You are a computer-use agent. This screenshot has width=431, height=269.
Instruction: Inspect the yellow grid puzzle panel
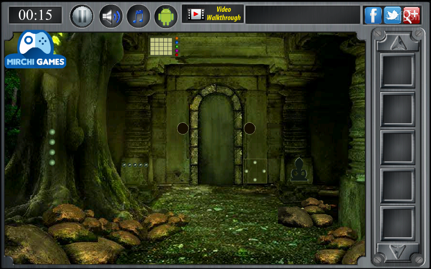(x=161, y=47)
